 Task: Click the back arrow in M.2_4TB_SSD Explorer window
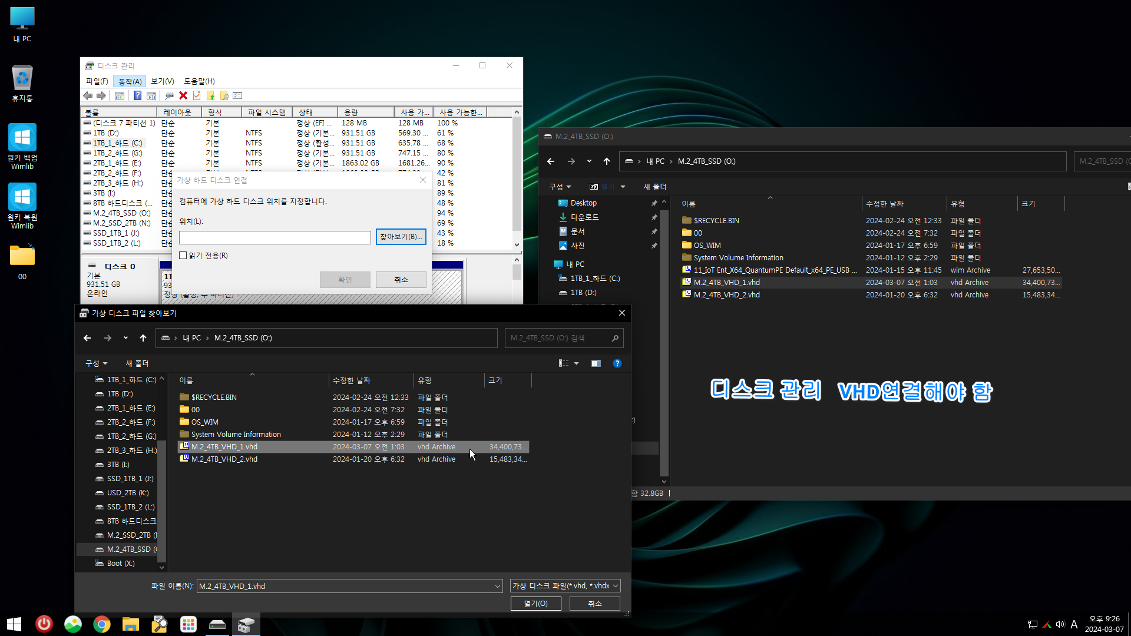[551, 161]
